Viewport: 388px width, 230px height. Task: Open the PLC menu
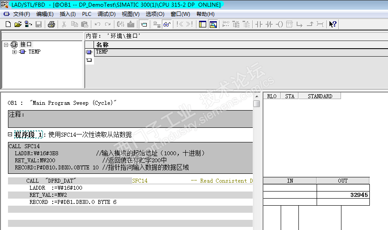(x=86, y=14)
